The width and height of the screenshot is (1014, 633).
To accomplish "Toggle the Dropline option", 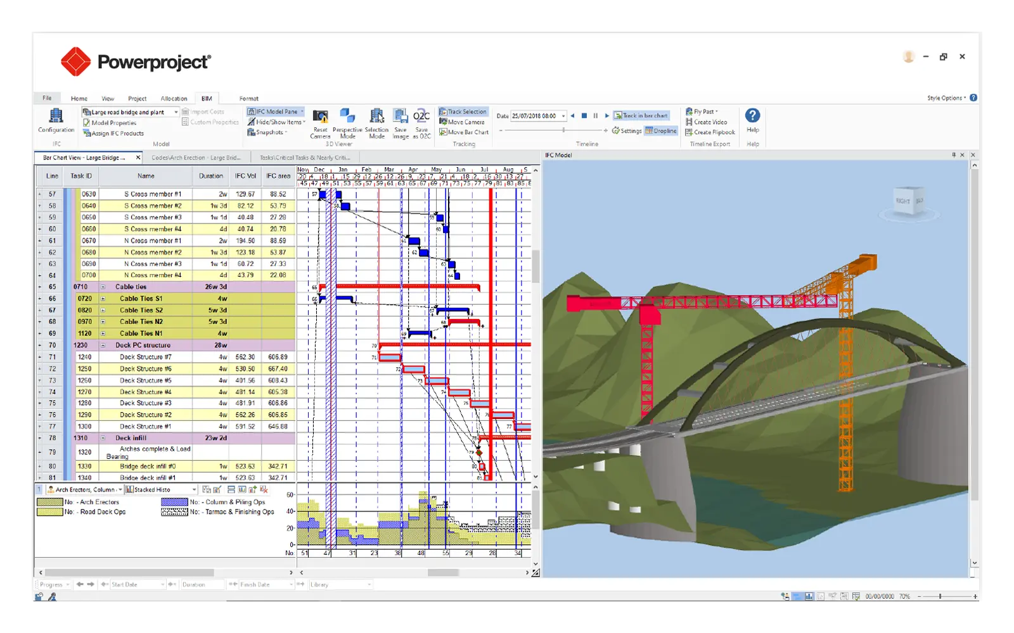I will pos(662,131).
